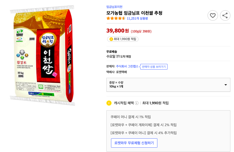
Task: Add the product to your wishlist
Action: pos(213,15)
